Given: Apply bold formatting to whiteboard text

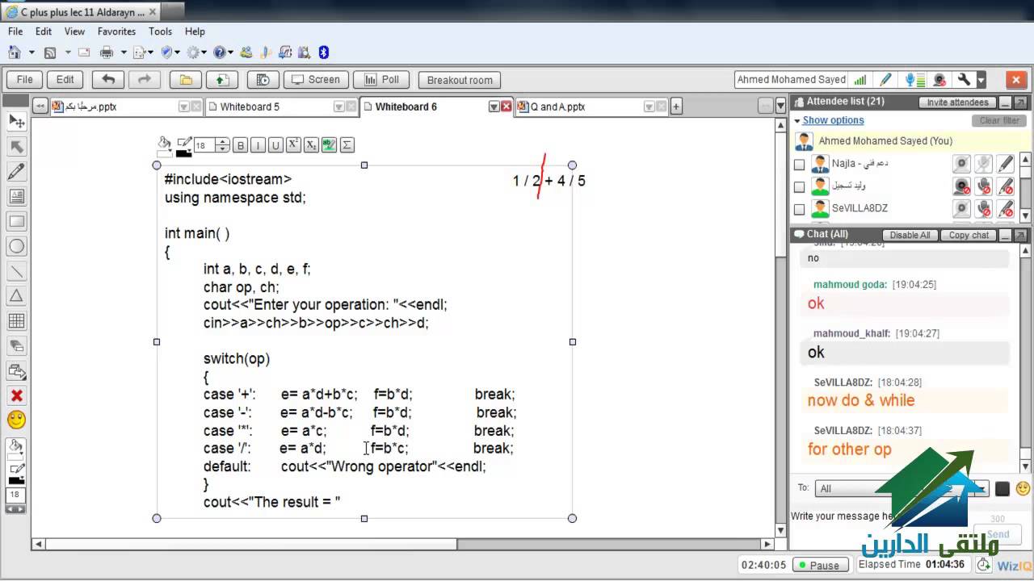Looking at the screenshot, I should tap(240, 146).
